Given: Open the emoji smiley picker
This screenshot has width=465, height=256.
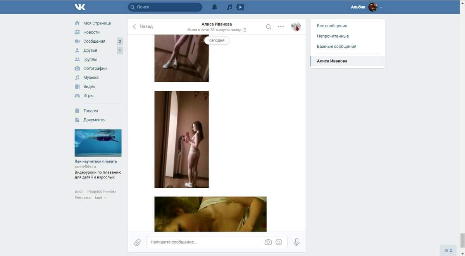Looking at the screenshot, I should tap(279, 242).
